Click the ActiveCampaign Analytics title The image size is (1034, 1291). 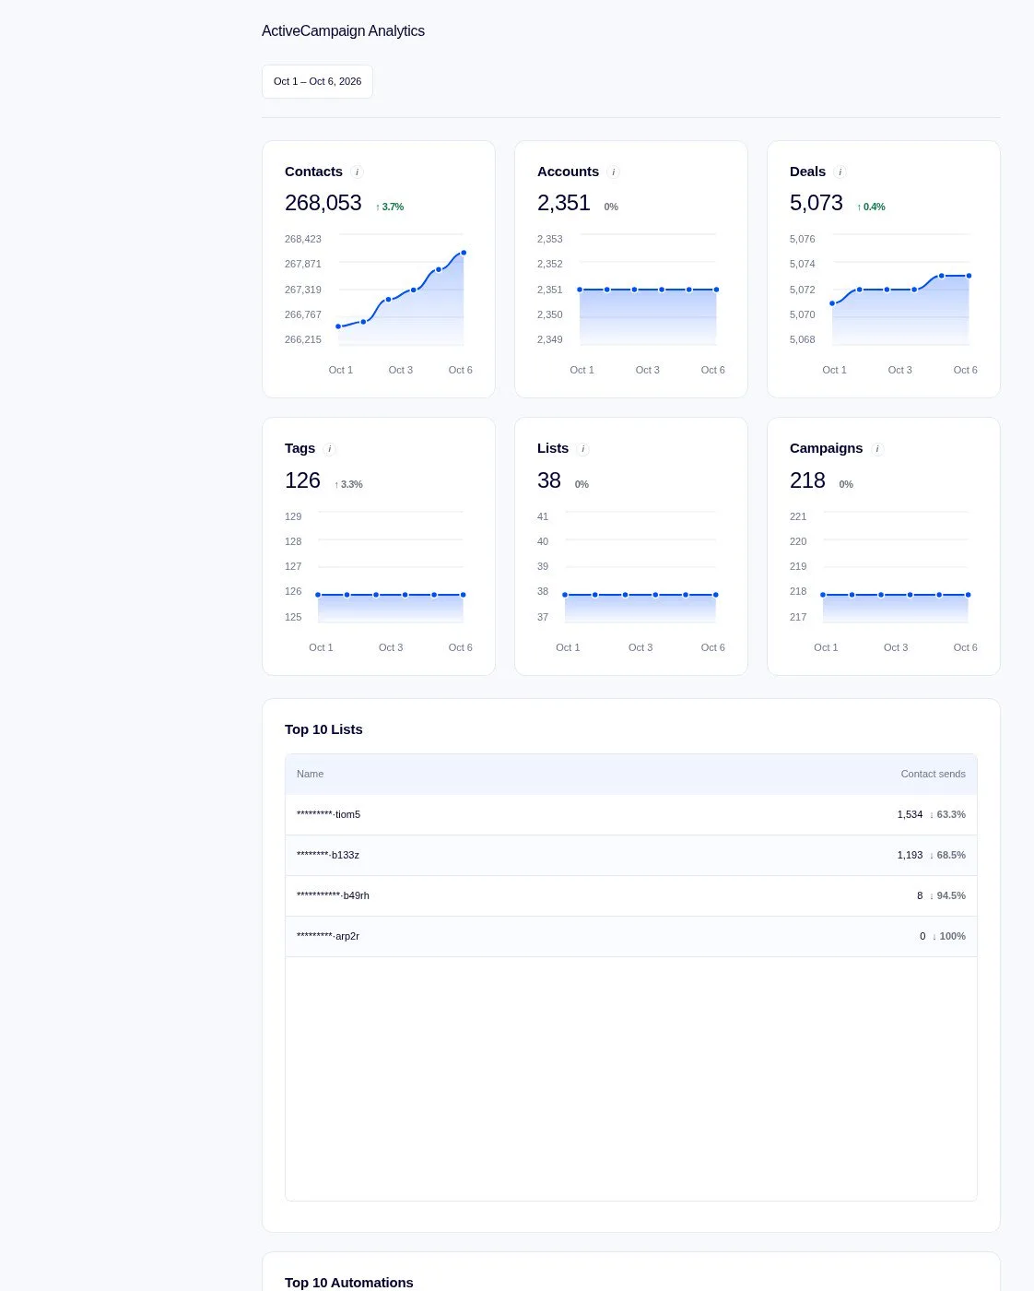point(343,30)
